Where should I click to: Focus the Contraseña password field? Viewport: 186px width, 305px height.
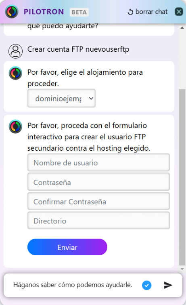pyautogui.click(x=98, y=182)
